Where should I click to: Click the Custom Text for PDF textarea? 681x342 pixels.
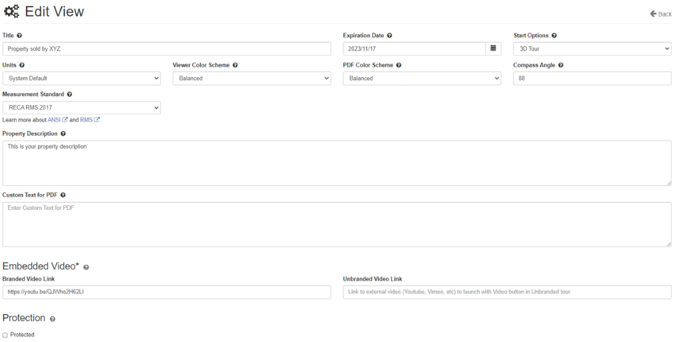pos(337,224)
